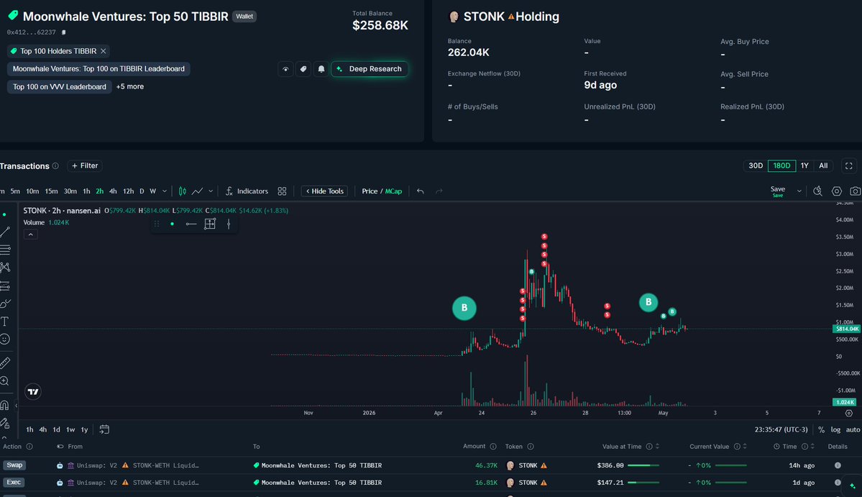Open the chart style dropdown arrow
The height and width of the screenshot is (497, 862).
211,191
